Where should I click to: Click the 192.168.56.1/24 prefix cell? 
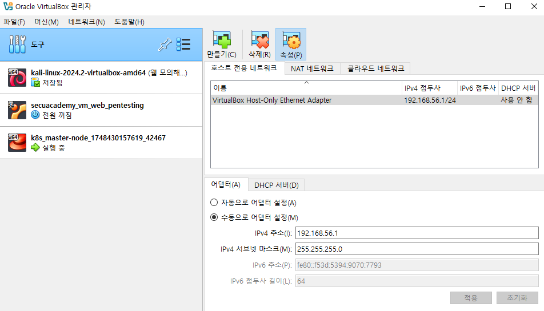click(x=430, y=100)
